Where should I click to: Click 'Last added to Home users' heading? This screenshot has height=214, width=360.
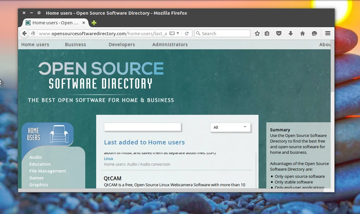tap(144, 142)
